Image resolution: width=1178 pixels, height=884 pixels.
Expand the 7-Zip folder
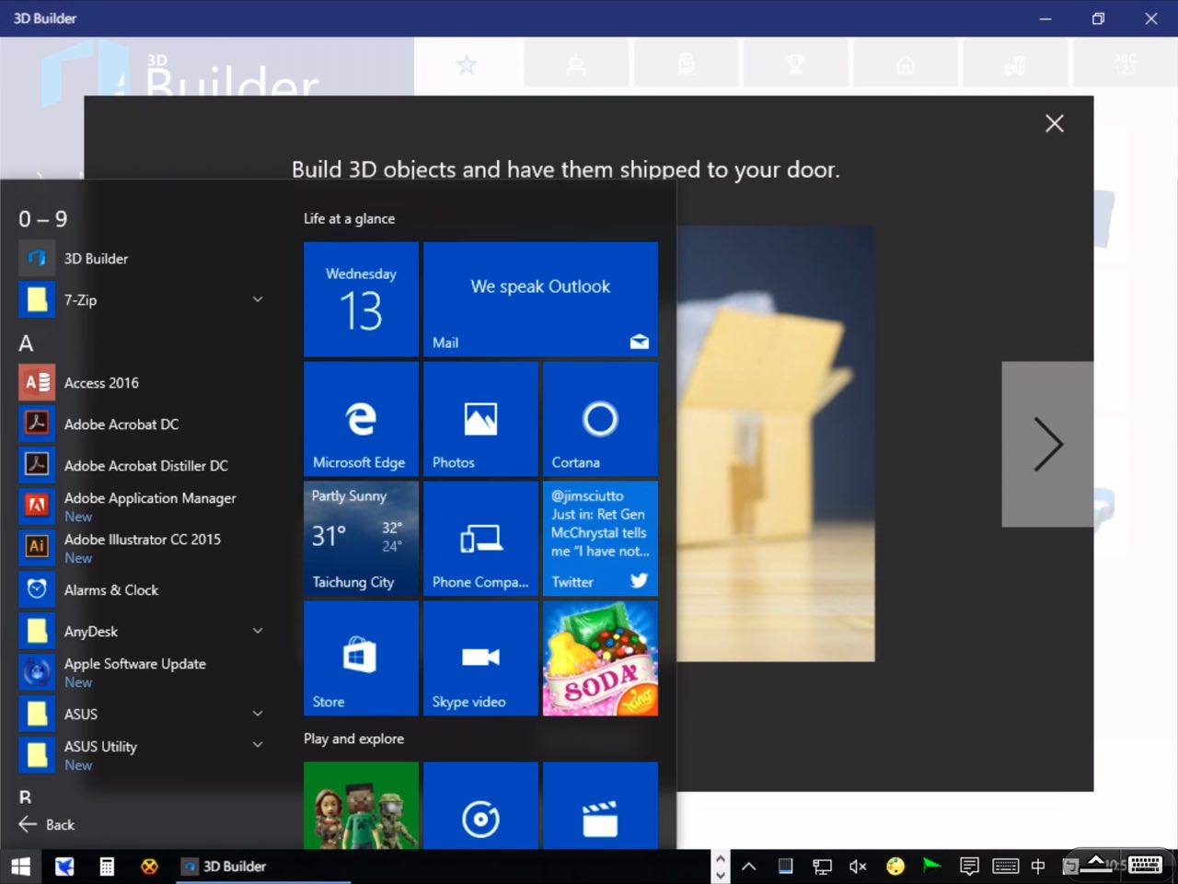tap(258, 299)
